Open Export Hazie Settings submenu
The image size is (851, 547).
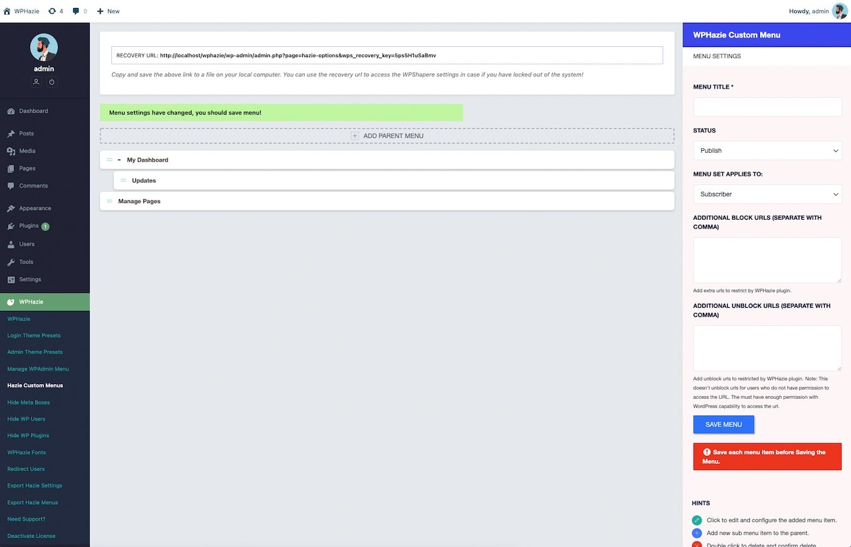click(x=35, y=485)
